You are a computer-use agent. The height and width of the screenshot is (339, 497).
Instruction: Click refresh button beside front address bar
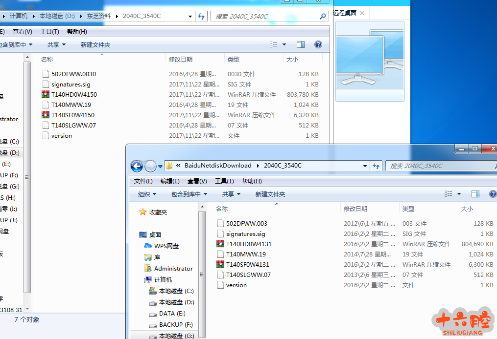click(x=377, y=166)
